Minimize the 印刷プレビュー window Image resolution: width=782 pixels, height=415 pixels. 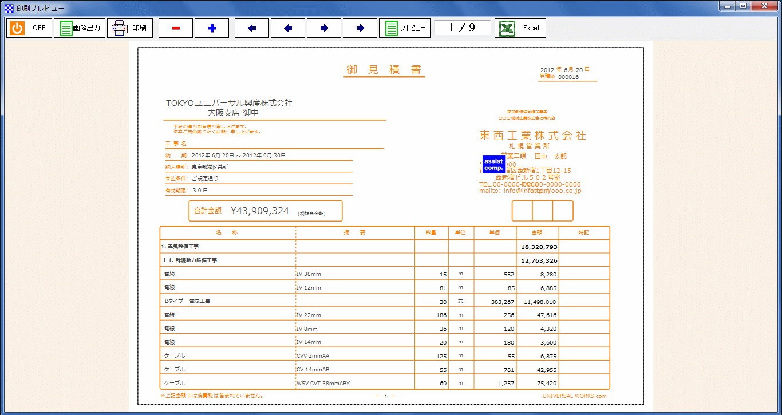(x=729, y=6)
